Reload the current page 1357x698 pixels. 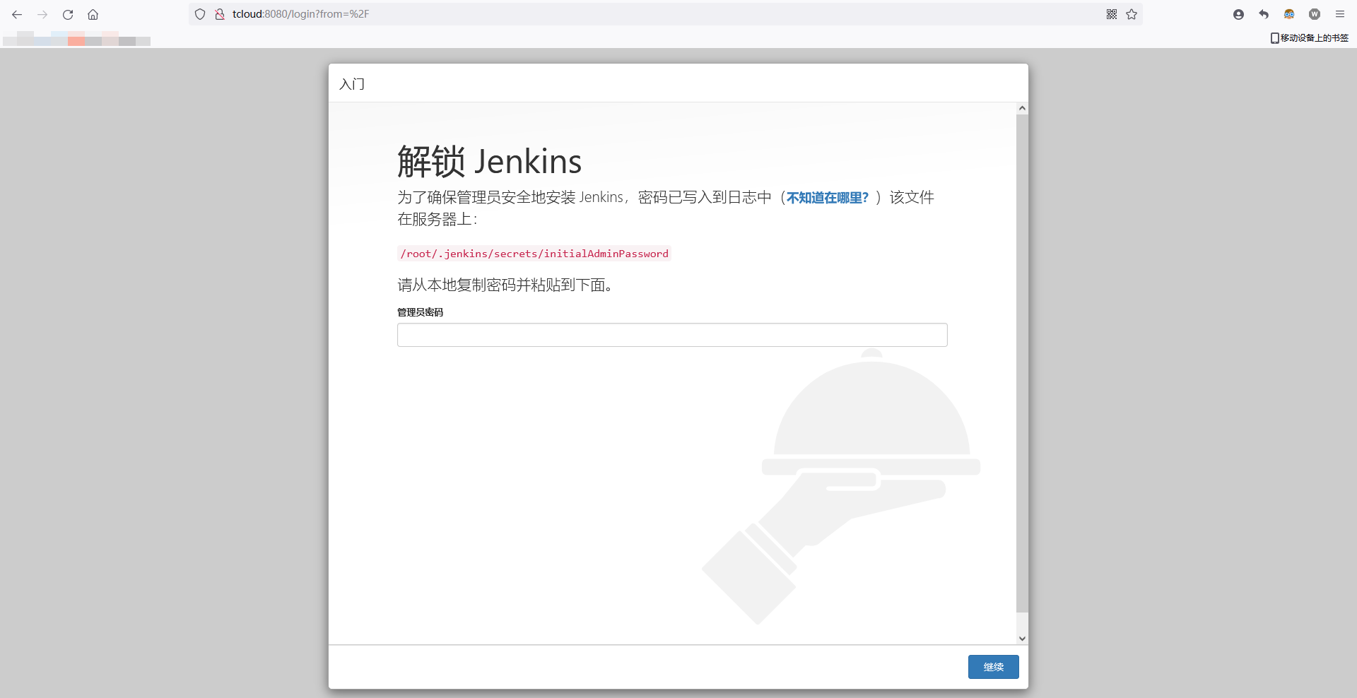68,14
